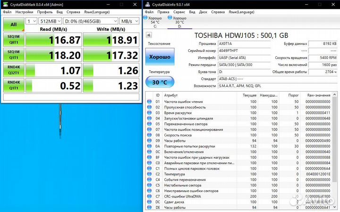The height and width of the screenshot is (212, 340).
Task: Click status icon for Включения/отключения
Action: (149, 152)
